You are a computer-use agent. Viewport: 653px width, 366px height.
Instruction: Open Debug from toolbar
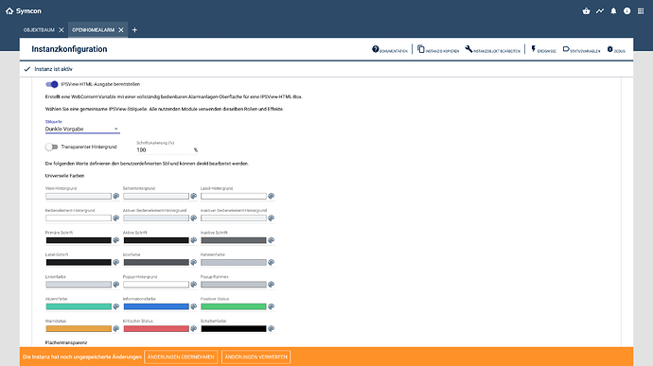click(616, 49)
